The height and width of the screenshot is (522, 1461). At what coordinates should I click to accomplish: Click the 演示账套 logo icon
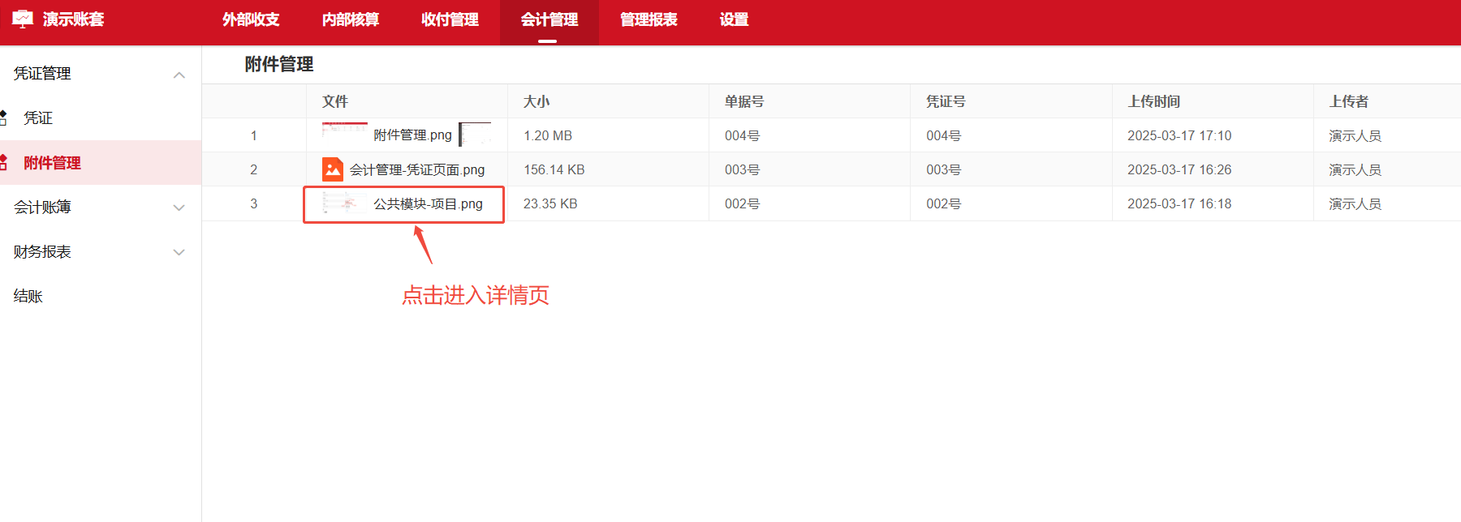click(x=23, y=19)
